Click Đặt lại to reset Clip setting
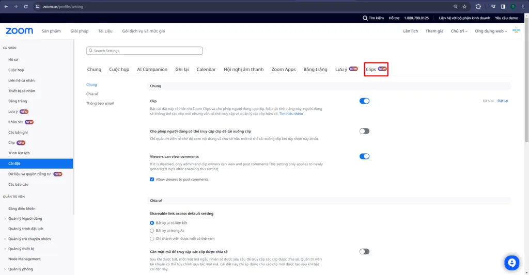The width and height of the screenshot is (529, 275). 503,101
